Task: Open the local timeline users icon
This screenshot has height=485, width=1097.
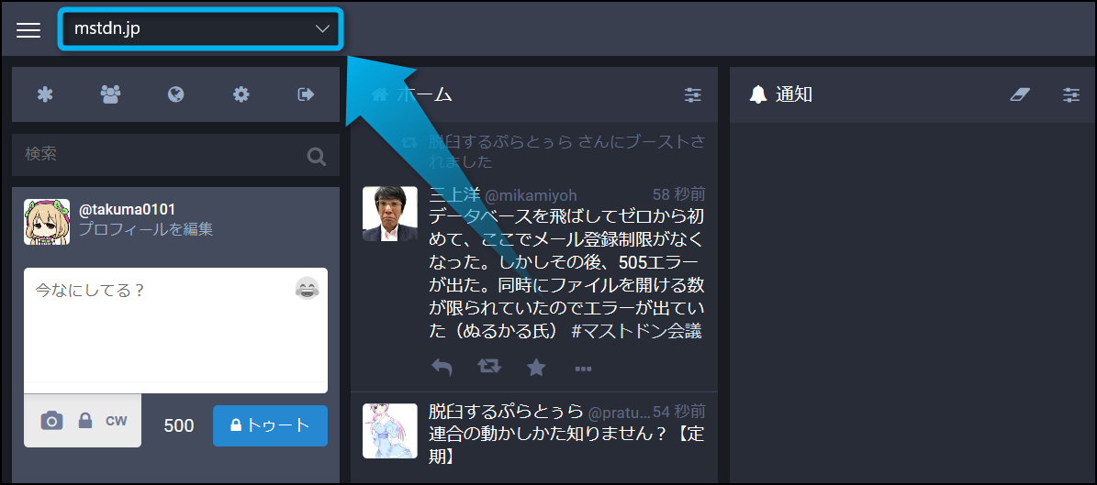Action: 110,94
